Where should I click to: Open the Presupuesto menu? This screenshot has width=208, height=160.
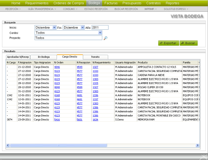(132, 3)
